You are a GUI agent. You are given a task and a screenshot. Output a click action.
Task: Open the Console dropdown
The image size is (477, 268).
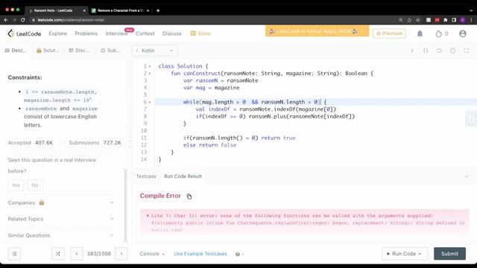(152, 254)
